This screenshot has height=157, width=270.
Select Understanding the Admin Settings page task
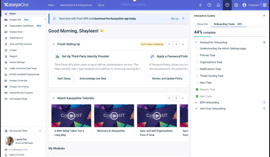(223, 49)
